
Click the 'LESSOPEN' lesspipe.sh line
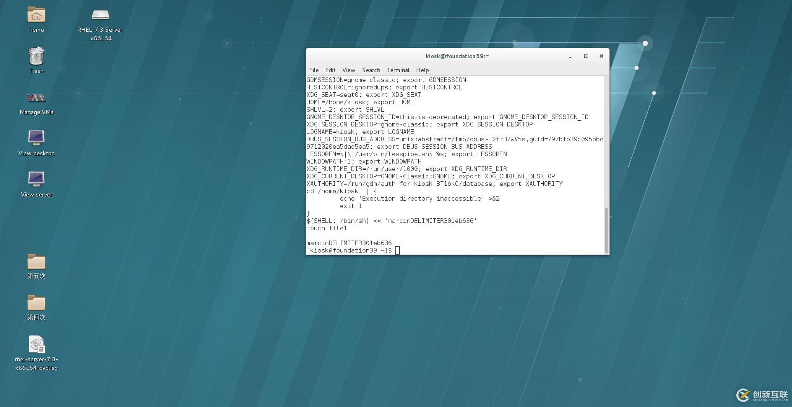tap(407, 154)
